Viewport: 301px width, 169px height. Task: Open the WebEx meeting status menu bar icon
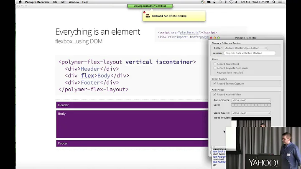(203, 2)
